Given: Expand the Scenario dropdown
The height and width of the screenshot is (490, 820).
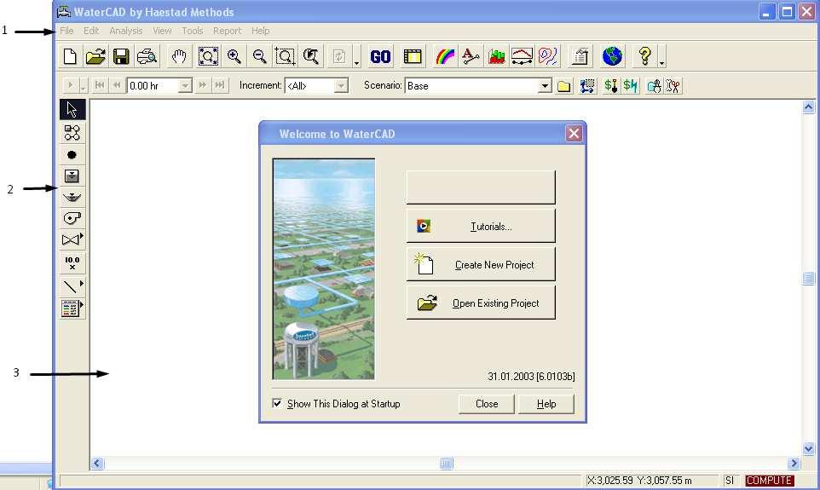Looking at the screenshot, I should point(545,86).
